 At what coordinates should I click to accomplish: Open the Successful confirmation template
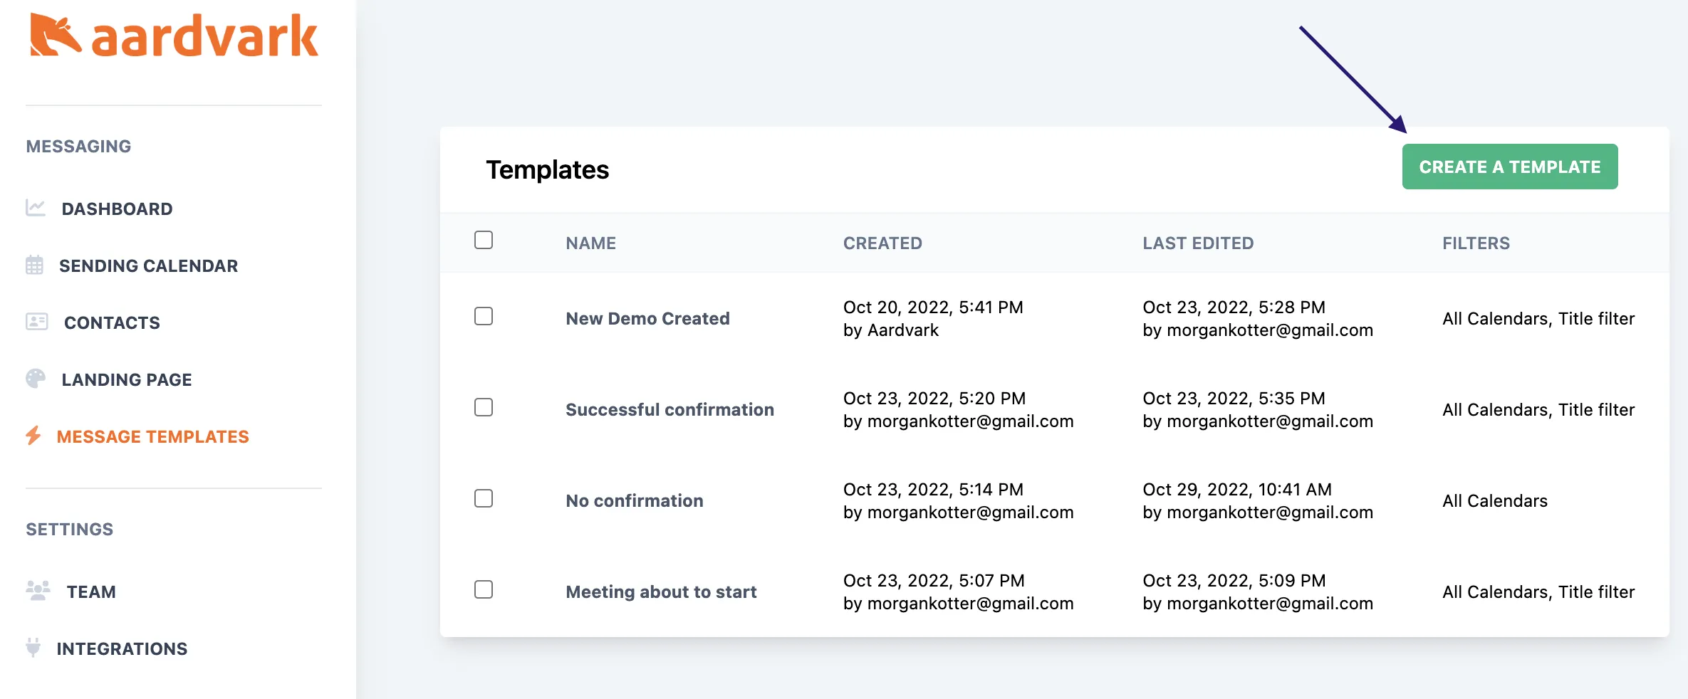tap(670, 409)
